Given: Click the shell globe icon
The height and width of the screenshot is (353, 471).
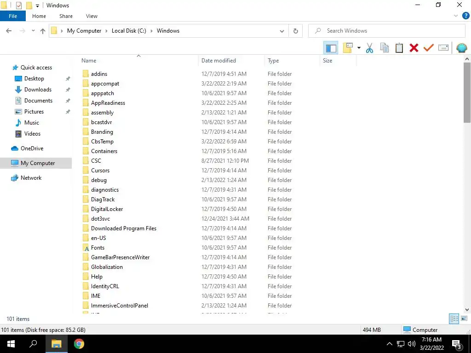Looking at the screenshot, I should tap(461, 48).
